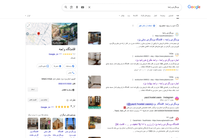Open three-dot menu beside location results

point(133,26)
